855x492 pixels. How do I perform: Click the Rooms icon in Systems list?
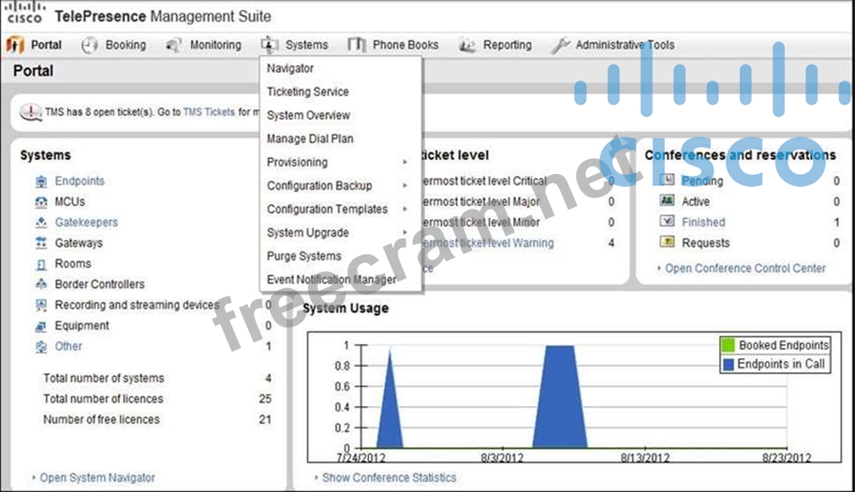[x=40, y=264]
